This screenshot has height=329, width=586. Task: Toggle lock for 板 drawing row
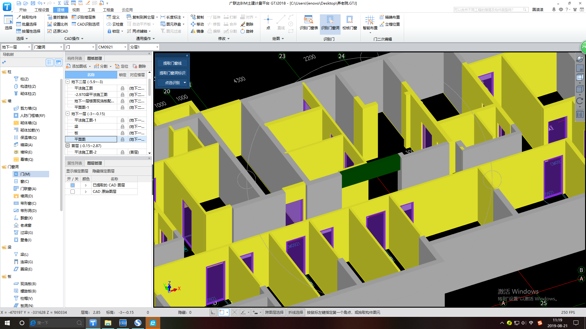[122, 133]
